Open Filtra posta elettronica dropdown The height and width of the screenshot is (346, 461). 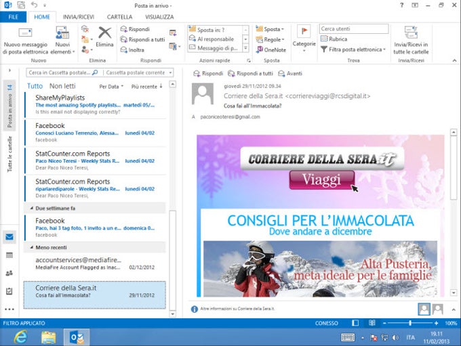pyautogui.click(x=353, y=49)
